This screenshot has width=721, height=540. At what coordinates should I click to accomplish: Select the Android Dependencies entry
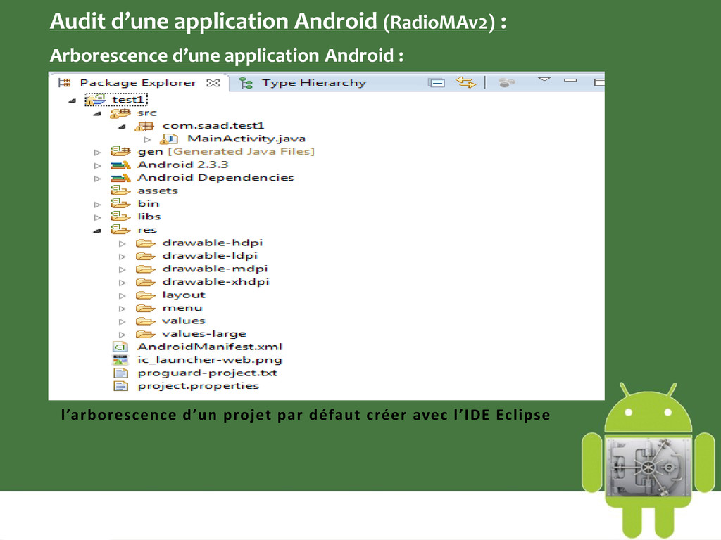point(215,178)
